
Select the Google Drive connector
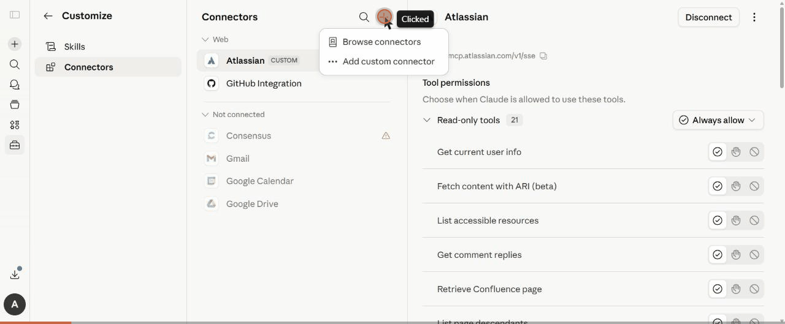(x=297, y=204)
